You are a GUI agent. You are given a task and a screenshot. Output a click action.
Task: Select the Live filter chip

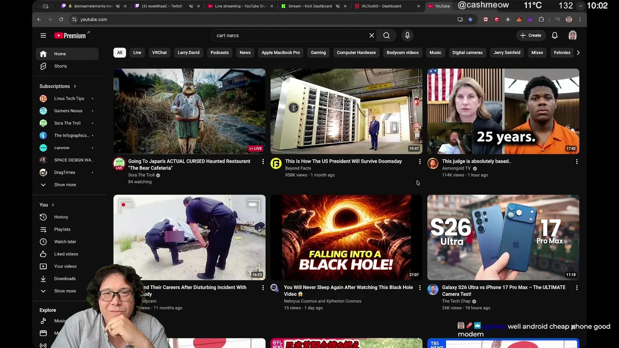tap(137, 53)
